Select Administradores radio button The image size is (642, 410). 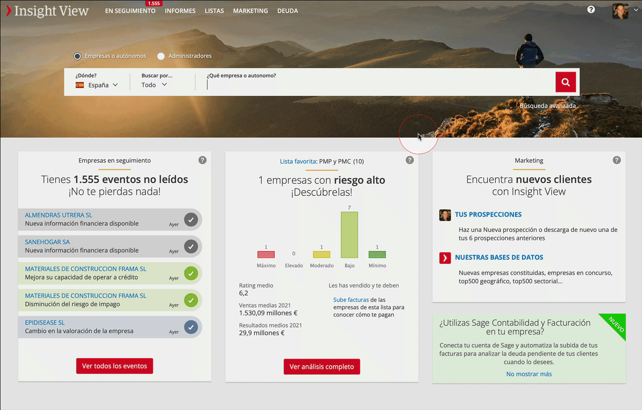coord(161,56)
